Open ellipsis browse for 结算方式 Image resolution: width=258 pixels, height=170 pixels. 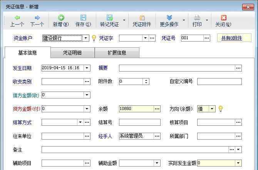tap(87, 122)
